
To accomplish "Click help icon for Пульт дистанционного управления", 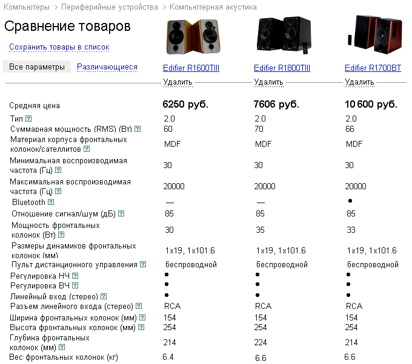I will pyautogui.click(x=143, y=264).
